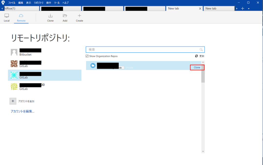Open the 編集 menu
263x165 pixels.
21,3
